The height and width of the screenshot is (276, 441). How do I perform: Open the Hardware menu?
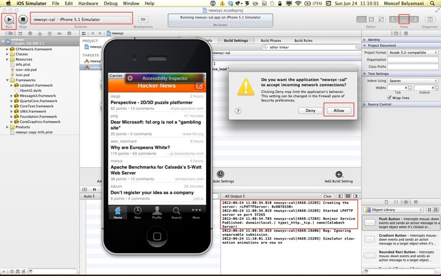point(89,3)
